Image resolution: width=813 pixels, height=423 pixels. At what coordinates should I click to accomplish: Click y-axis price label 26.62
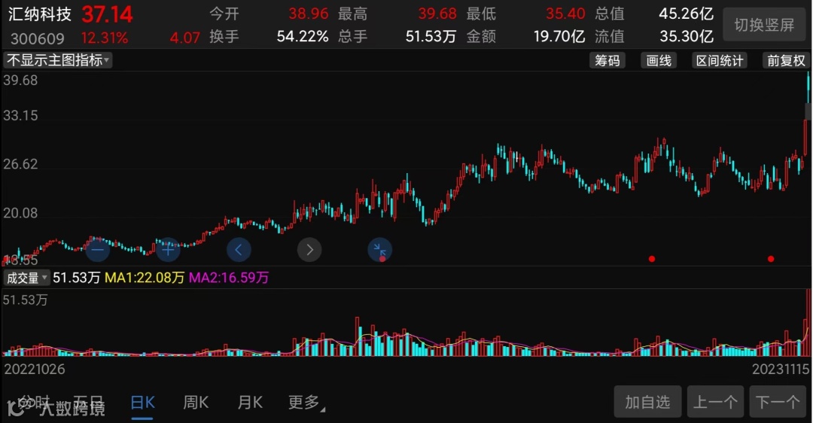(x=21, y=164)
